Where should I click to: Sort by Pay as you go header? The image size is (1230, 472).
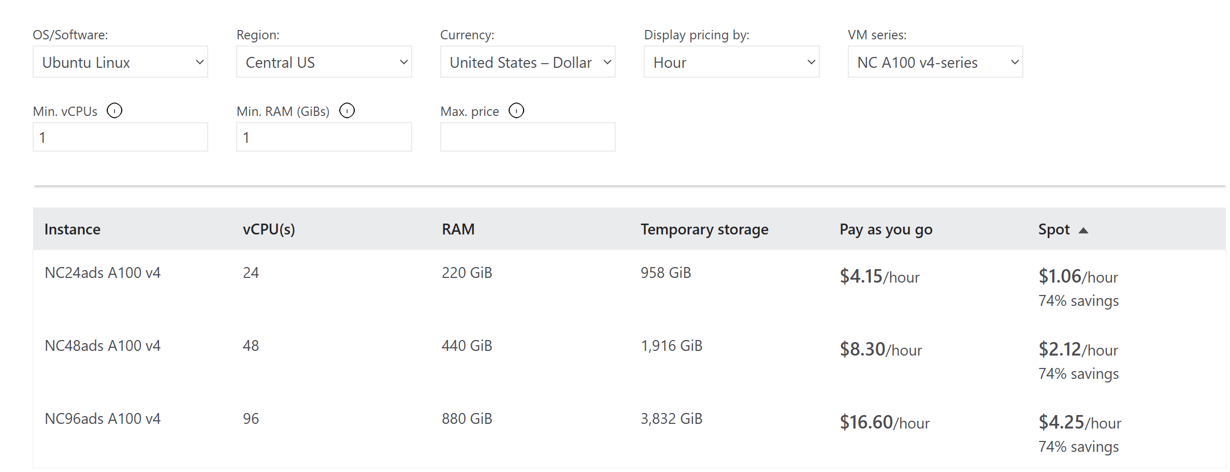tap(886, 229)
